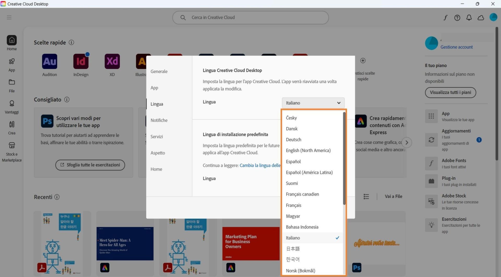Select Norsk (Bokmål) from the list
Image resolution: width=501 pixels, height=277 pixels.
[x=312, y=271]
